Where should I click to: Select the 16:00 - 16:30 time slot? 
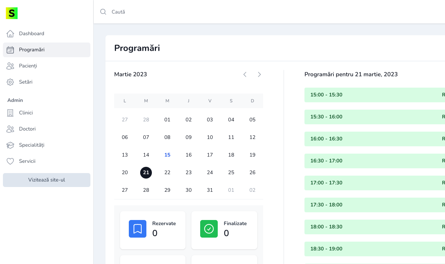(375, 139)
